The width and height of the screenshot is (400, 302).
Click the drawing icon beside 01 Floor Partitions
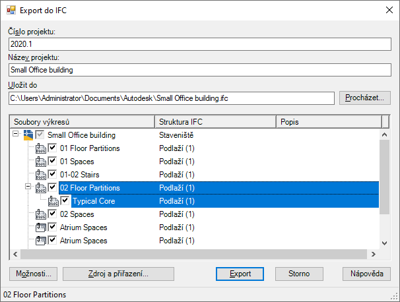coord(41,148)
